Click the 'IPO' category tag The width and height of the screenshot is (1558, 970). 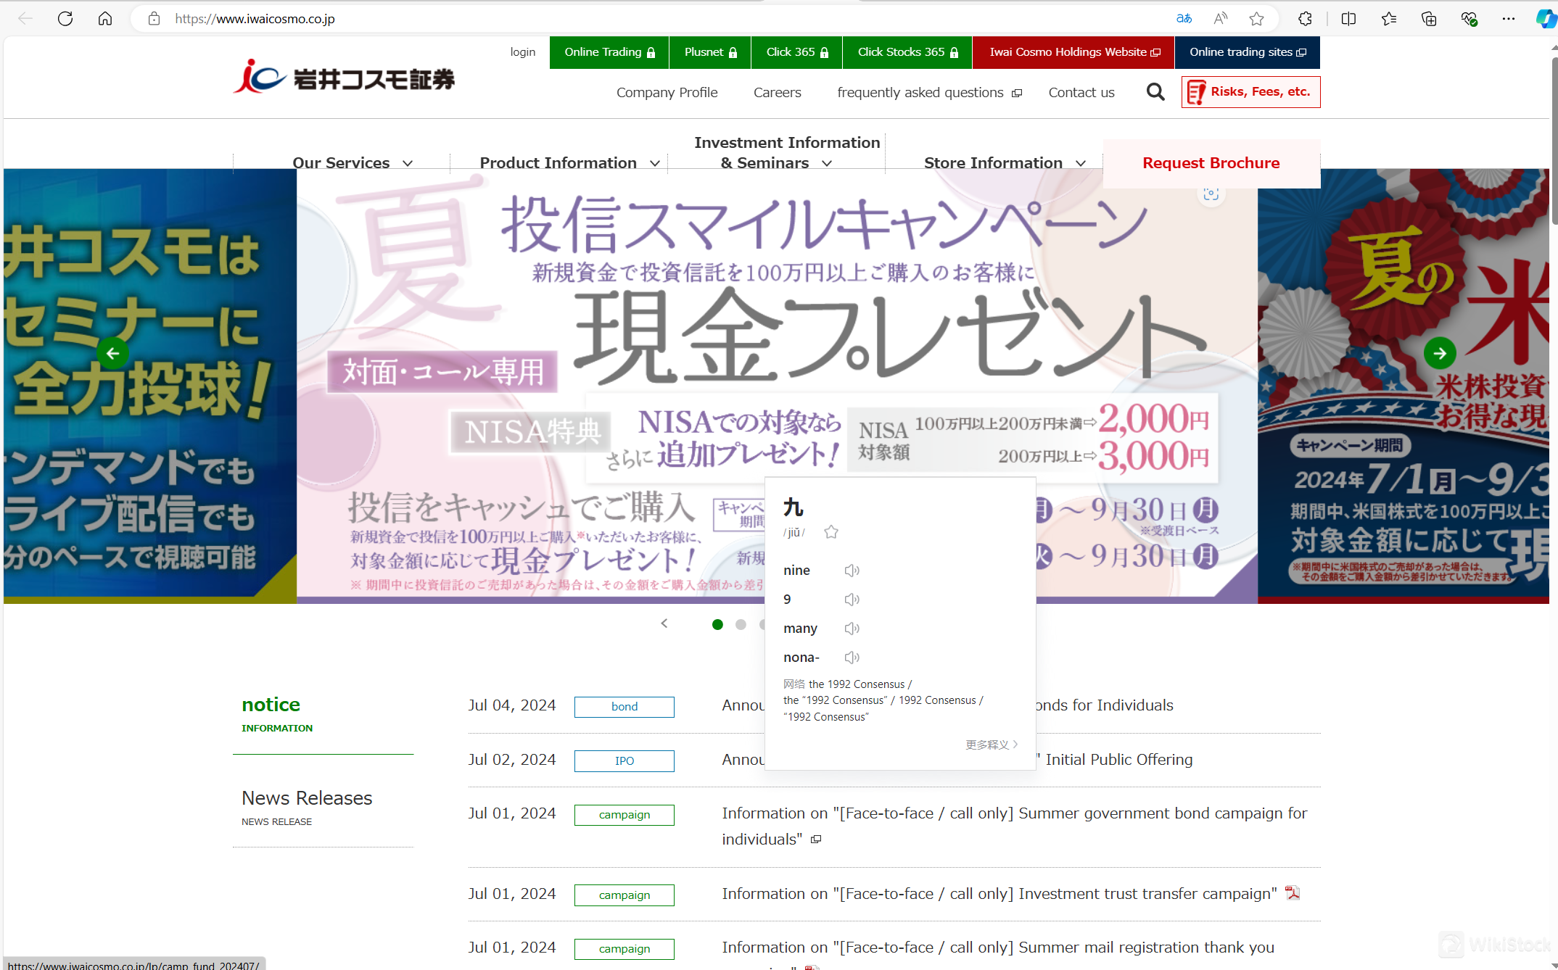coord(625,760)
